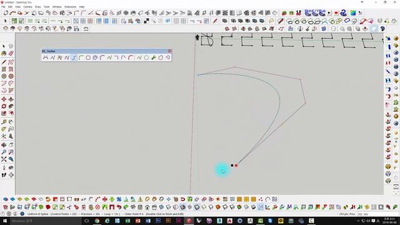Select the Follow Me tool
This screenshot has height=225, width=400.
11,106
